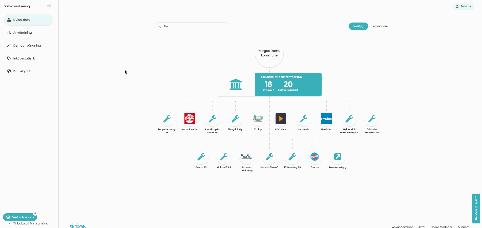The height and width of the screenshot is (228, 482).
Task: Click Skicka feedback in footer
Action: (x=442, y=227)
